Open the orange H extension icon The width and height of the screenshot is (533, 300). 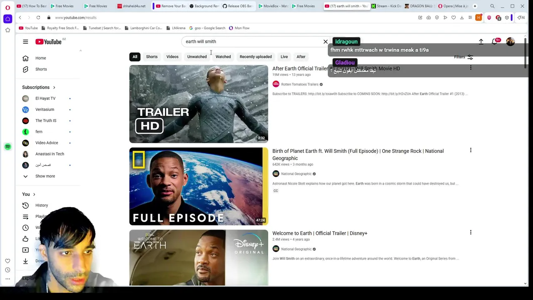(x=478, y=17)
